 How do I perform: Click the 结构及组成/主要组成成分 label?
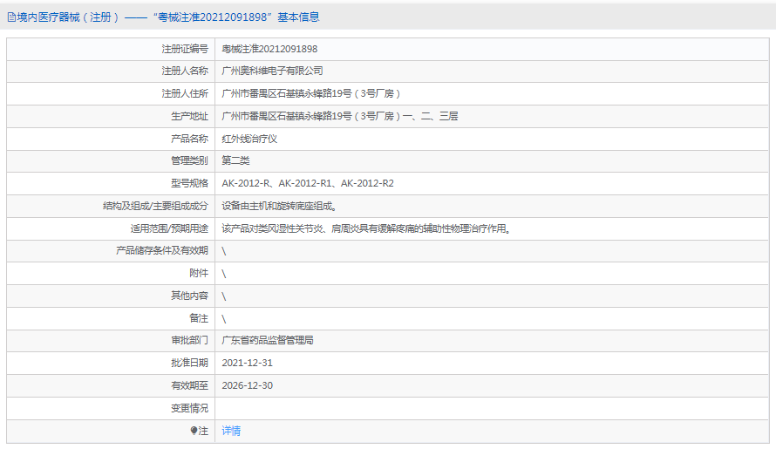point(155,206)
